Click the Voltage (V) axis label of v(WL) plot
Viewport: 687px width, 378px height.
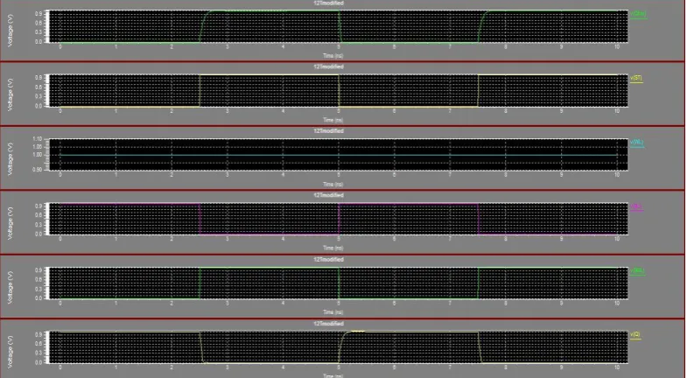11,159
